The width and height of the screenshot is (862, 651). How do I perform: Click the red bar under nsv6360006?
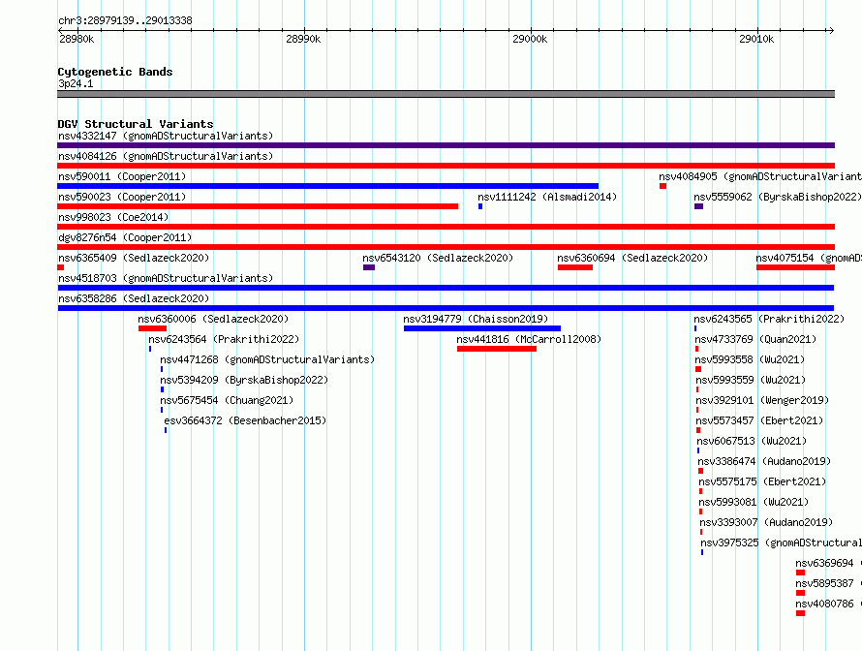pos(152,328)
